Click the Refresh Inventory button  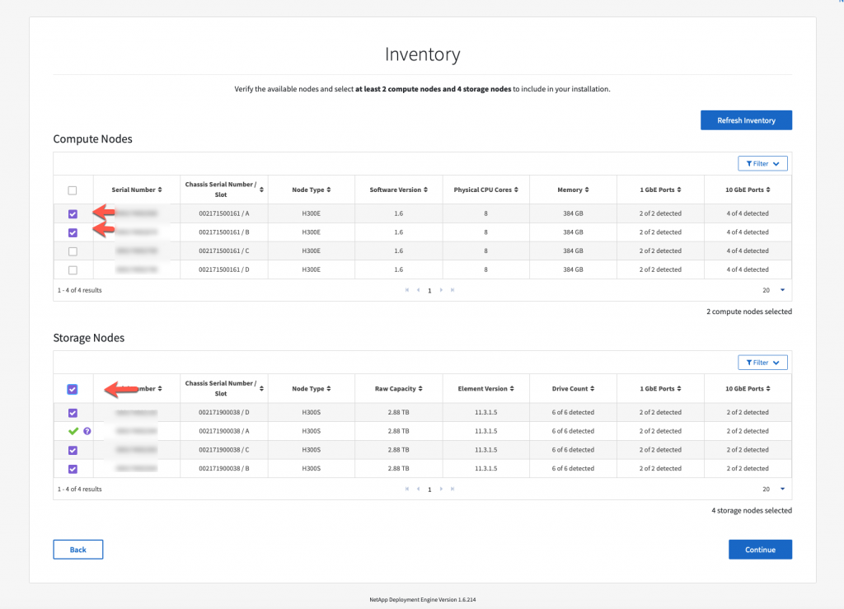pyautogui.click(x=746, y=120)
